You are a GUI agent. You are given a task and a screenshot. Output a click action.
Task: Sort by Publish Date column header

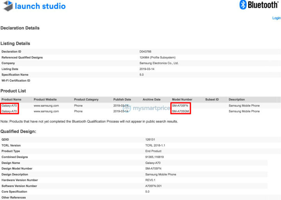(x=122, y=100)
